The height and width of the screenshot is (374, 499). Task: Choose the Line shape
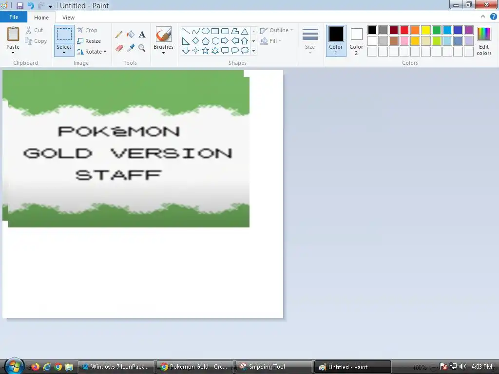tap(186, 31)
